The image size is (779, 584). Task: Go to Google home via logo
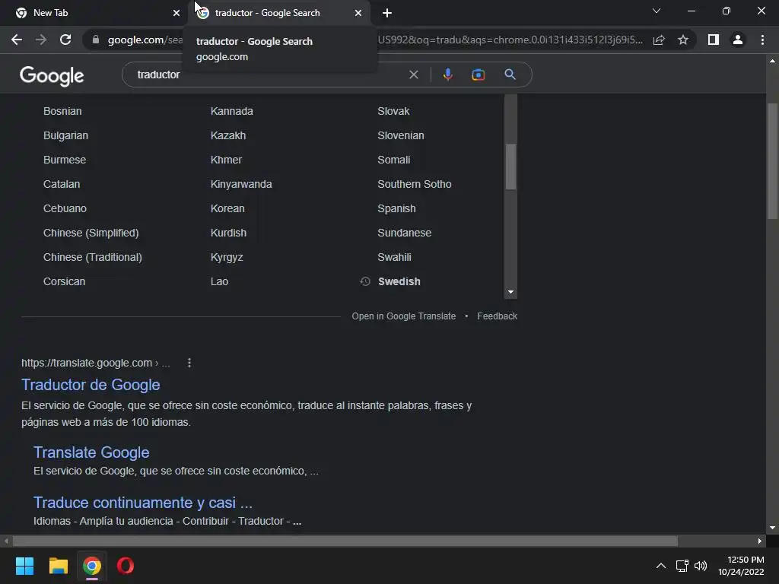[x=52, y=75]
